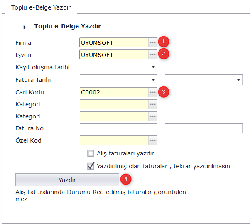Open the first Fatura Tarihi date dropdown
Viewport: 250px width, 224px height.
153,80
